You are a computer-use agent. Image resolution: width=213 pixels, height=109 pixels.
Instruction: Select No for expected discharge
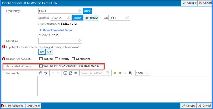coord(49,52)
